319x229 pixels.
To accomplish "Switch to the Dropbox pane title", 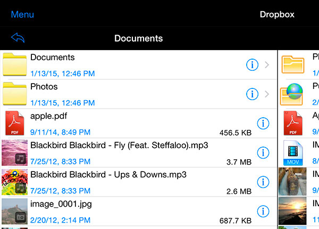I will click(276, 14).
